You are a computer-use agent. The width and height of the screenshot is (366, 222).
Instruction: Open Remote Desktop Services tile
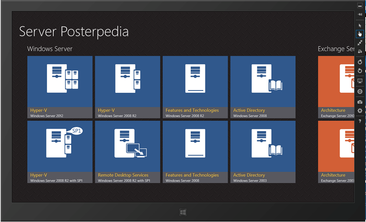128,152
